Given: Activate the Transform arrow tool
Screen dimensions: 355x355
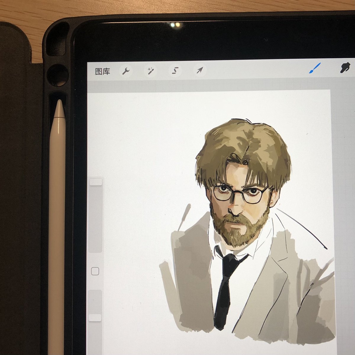Looking at the screenshot, I should pyautogui.click(x=200, y=70).
